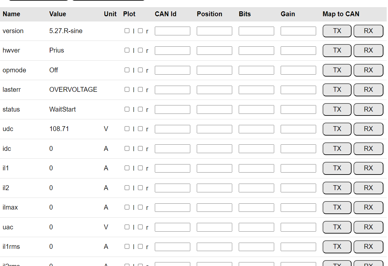Focus the CAN Id field for udc
This screenshot has height=266, width=388.
point(172,129)
